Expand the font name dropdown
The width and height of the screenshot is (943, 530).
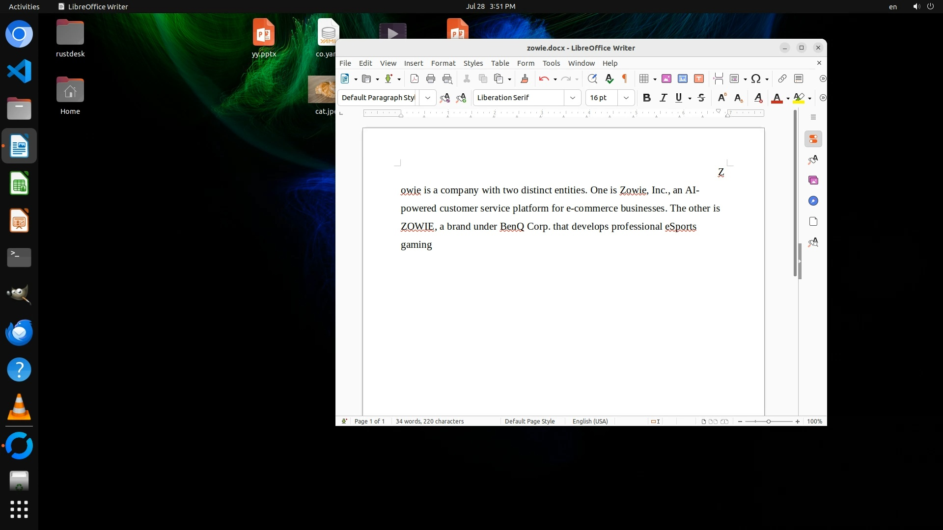[x=572, y=98]
